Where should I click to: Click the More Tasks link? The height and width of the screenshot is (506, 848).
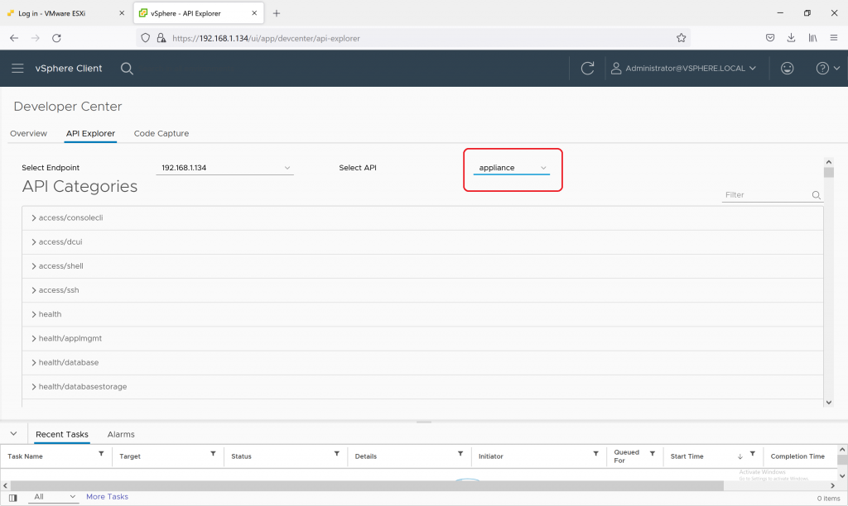point(107,497)
